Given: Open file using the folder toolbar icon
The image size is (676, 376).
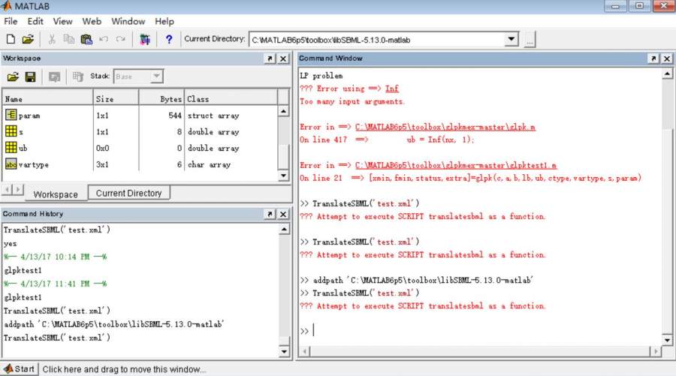Looking at the screenshot, I should pos(28,39).
